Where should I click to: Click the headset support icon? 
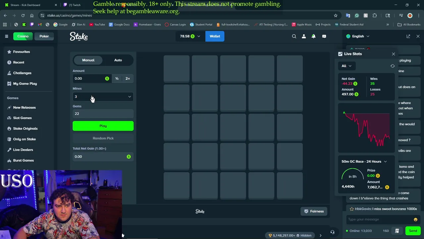332,232
